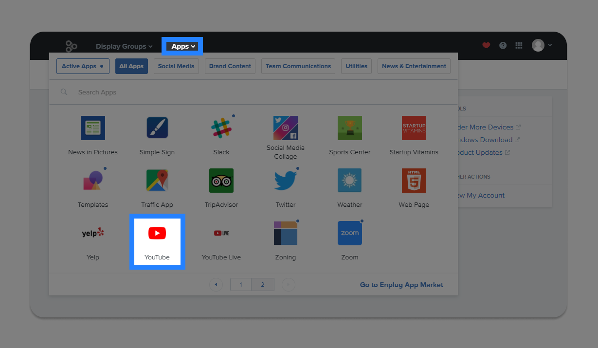Screen dimensions: 598x348
Task: Open the user avatar account menu
Action: [542, 45]
